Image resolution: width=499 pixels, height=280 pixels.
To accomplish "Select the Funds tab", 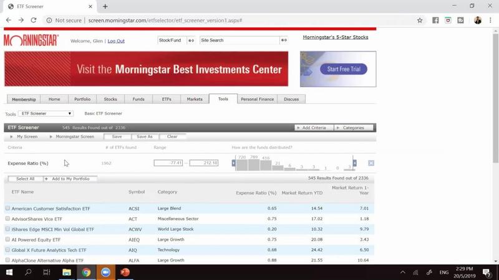I will click(138, 100).
